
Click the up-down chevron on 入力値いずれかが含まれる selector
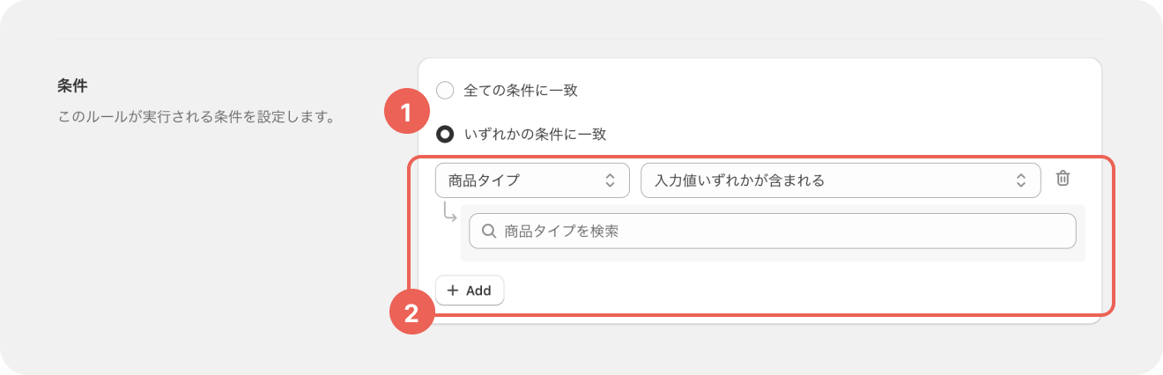(1021, 180)
